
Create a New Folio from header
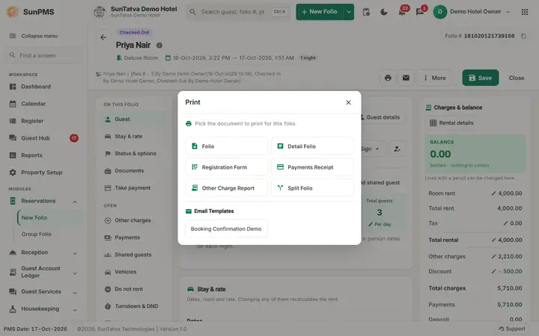click(320, 12)
